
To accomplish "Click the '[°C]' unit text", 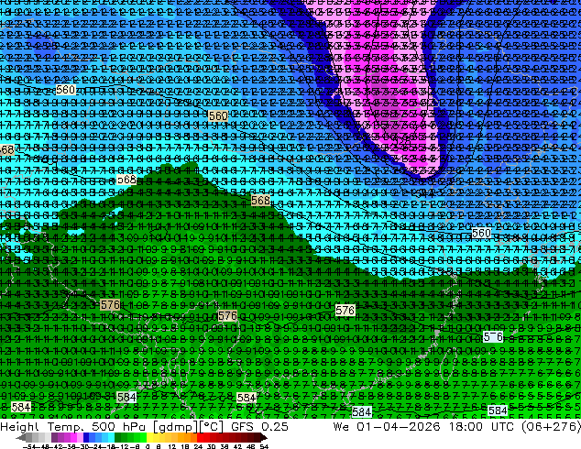I will pyautogui.click(x=211, y=427).
